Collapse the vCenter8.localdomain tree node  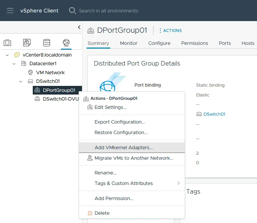point(7,55)
